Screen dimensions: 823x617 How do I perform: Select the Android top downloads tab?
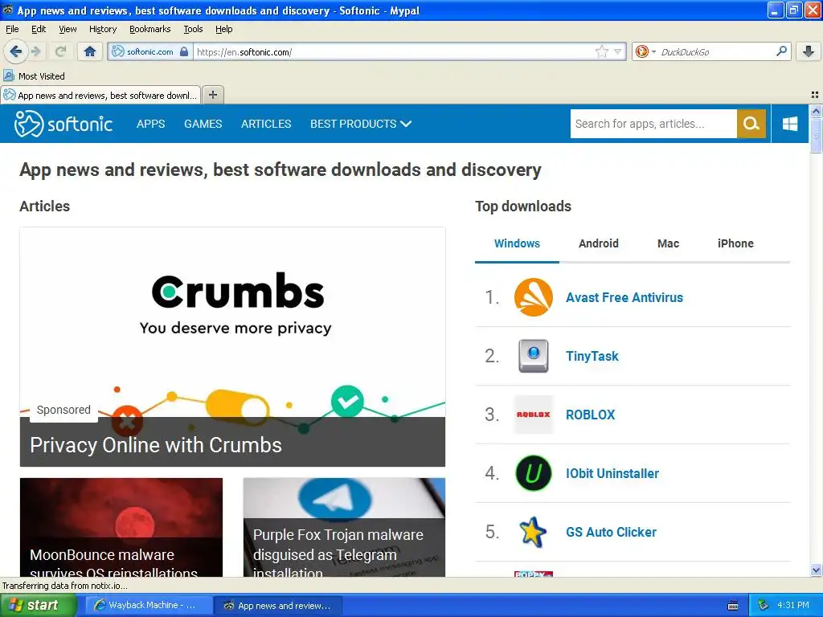[x=598, y=243]
